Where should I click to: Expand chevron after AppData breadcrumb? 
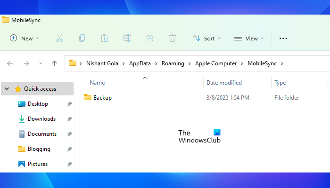156,63
